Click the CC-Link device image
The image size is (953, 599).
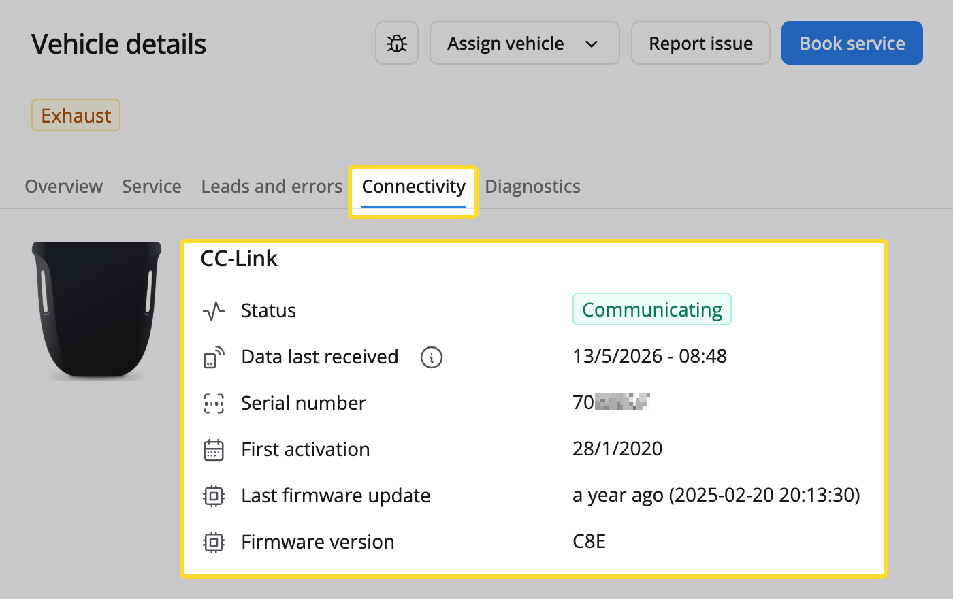[x=97, y=310]
